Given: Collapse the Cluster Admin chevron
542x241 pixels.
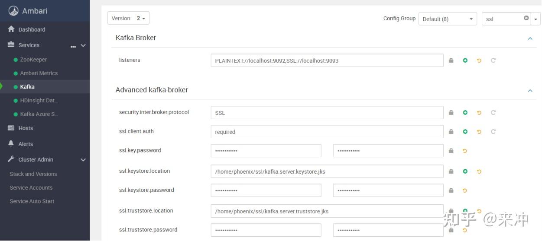Looking at the screenshot, I should 83,160.
